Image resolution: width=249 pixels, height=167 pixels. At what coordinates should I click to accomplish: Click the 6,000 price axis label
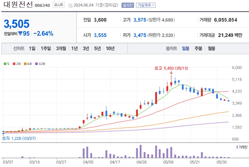click(237, 68)
